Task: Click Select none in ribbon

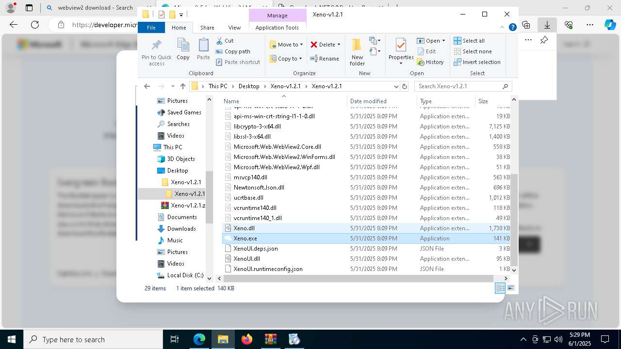Action: coord(473,51)
